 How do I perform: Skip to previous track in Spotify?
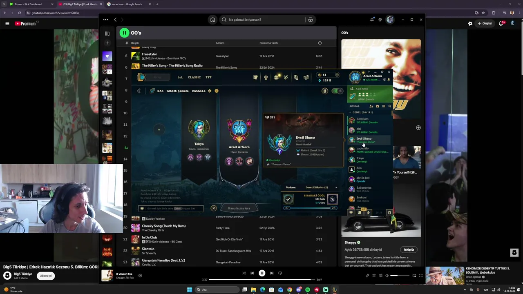pos(252,273)
